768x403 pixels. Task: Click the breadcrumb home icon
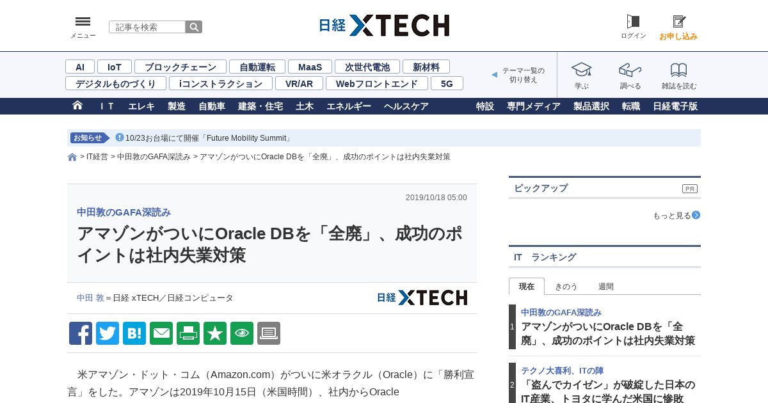coord(72,157)
